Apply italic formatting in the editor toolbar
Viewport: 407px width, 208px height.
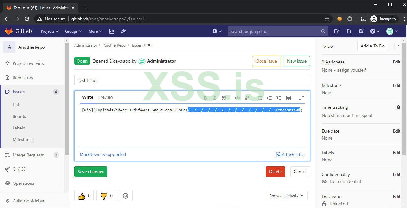pyautogui.click(x=215, y=98)
